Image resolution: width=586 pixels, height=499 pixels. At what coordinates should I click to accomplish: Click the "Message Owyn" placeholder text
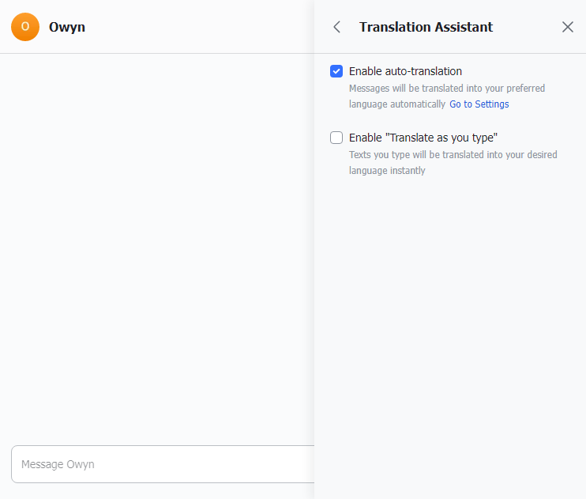pyautogui.click(x=58, y=464)
